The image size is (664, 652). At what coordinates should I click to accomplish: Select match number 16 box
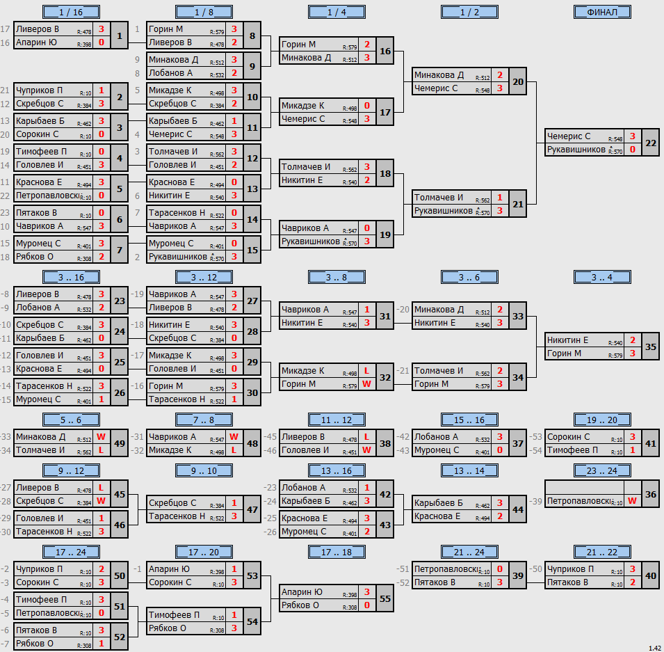click(385, 51)
